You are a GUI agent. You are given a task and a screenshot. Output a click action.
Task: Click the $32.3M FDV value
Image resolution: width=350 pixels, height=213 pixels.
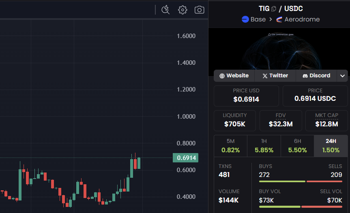pos(281,124)
